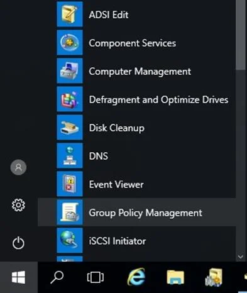The image size is (247, 293).
Task: Open File Explorer from taskbar
Action: (175, 277)
